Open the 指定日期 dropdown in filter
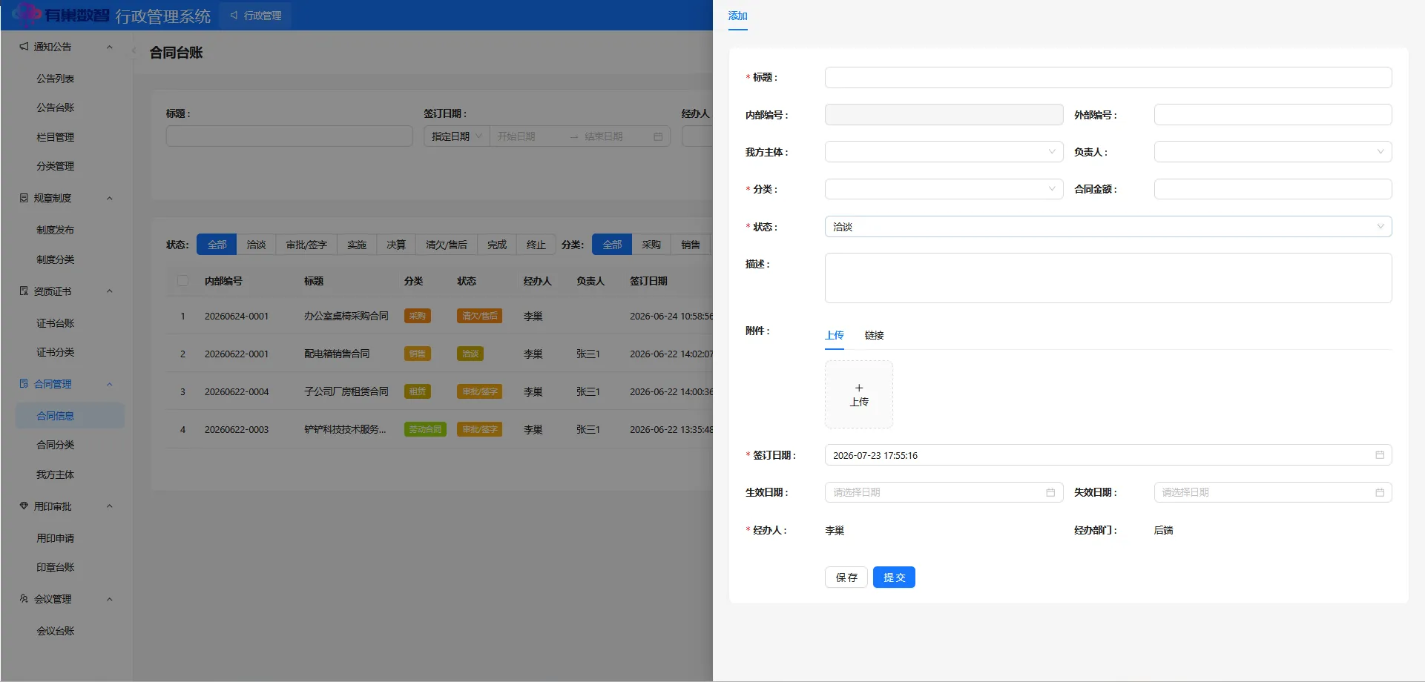Viewport: 1425px width, 682px height. 457,136
